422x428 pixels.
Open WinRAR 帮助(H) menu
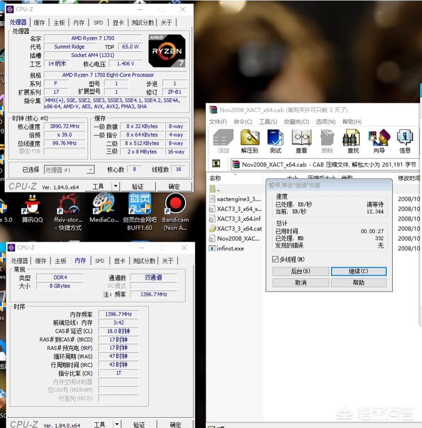click(352, 122)
